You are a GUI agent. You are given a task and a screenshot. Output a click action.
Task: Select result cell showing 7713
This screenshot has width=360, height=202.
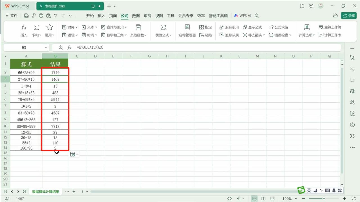(55, 126)
